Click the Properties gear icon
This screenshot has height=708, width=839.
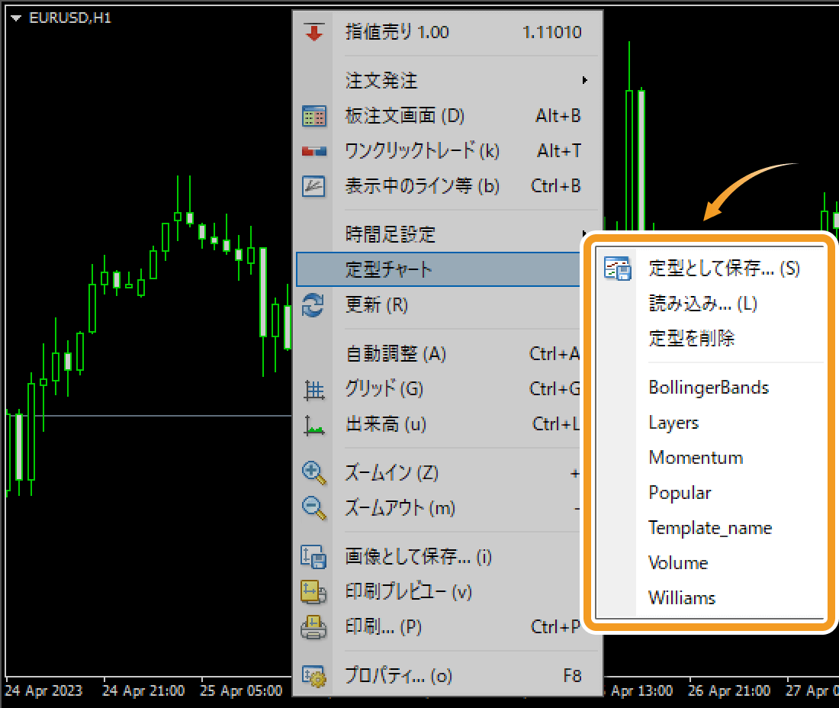(x=313, y=676)
